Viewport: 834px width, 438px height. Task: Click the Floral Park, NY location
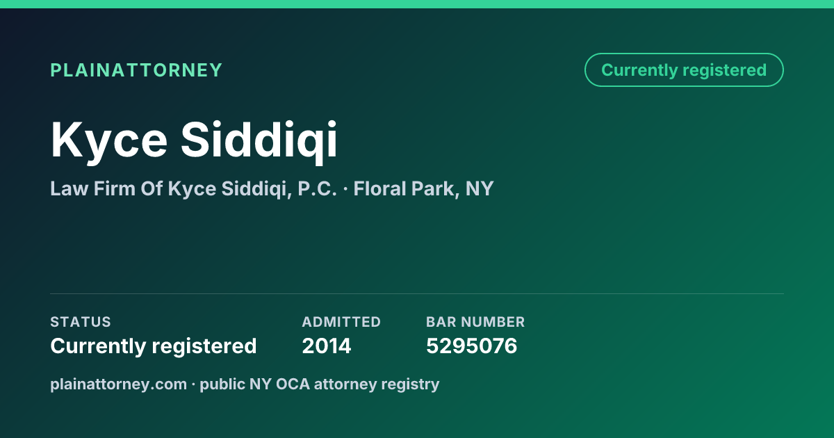tap(423, 188)
